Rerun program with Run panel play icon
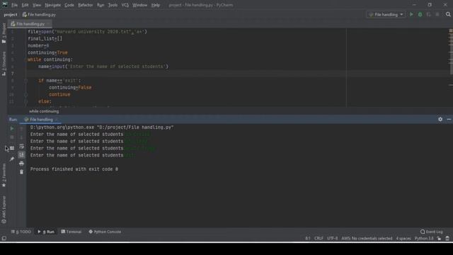Image resolution: width=453 pixels, height=255 pixels. 12,129
